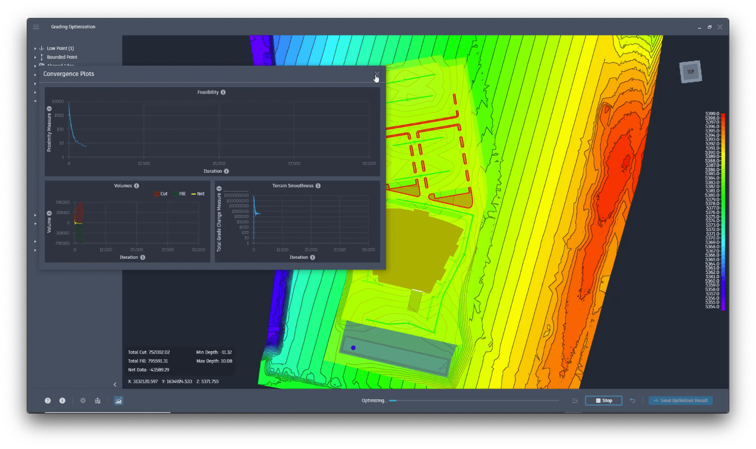Expand the Low Point (1) tree node
Viewport: 756px width, 449px height.
click(35, 49)
